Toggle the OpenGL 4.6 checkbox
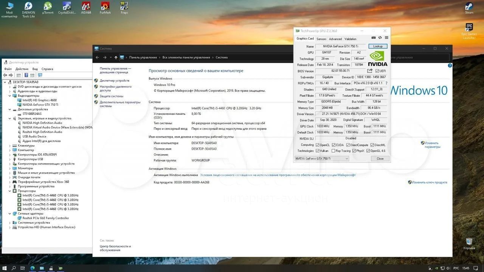Image resolution: width=484 pixels, height=272 pixels. pos(368,151)
